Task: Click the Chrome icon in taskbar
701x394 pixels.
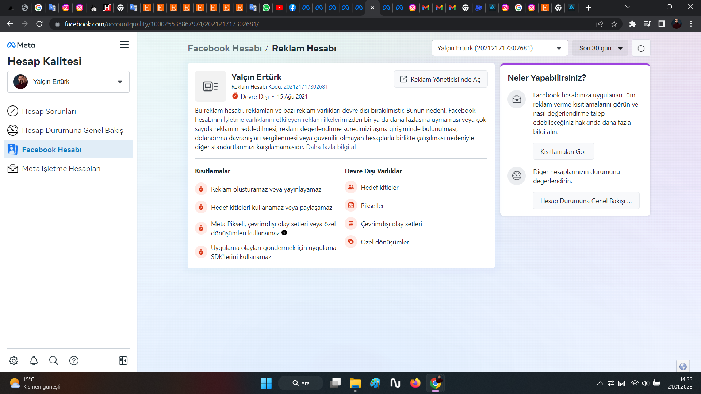Action: [435, 383]
